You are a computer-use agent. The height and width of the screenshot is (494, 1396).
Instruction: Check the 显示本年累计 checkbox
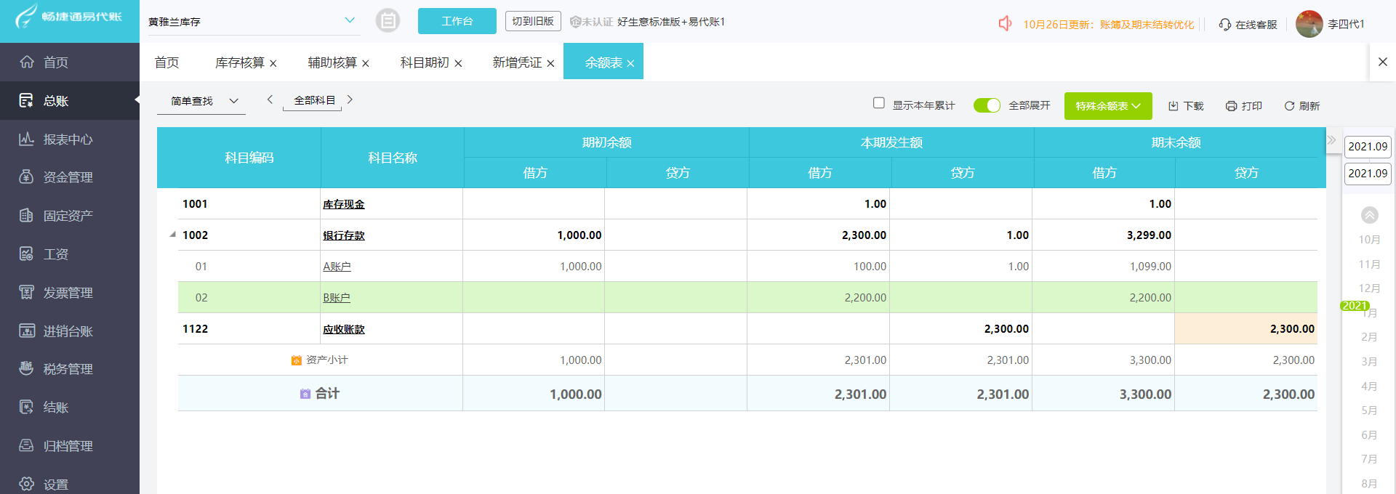coord(879,103)
